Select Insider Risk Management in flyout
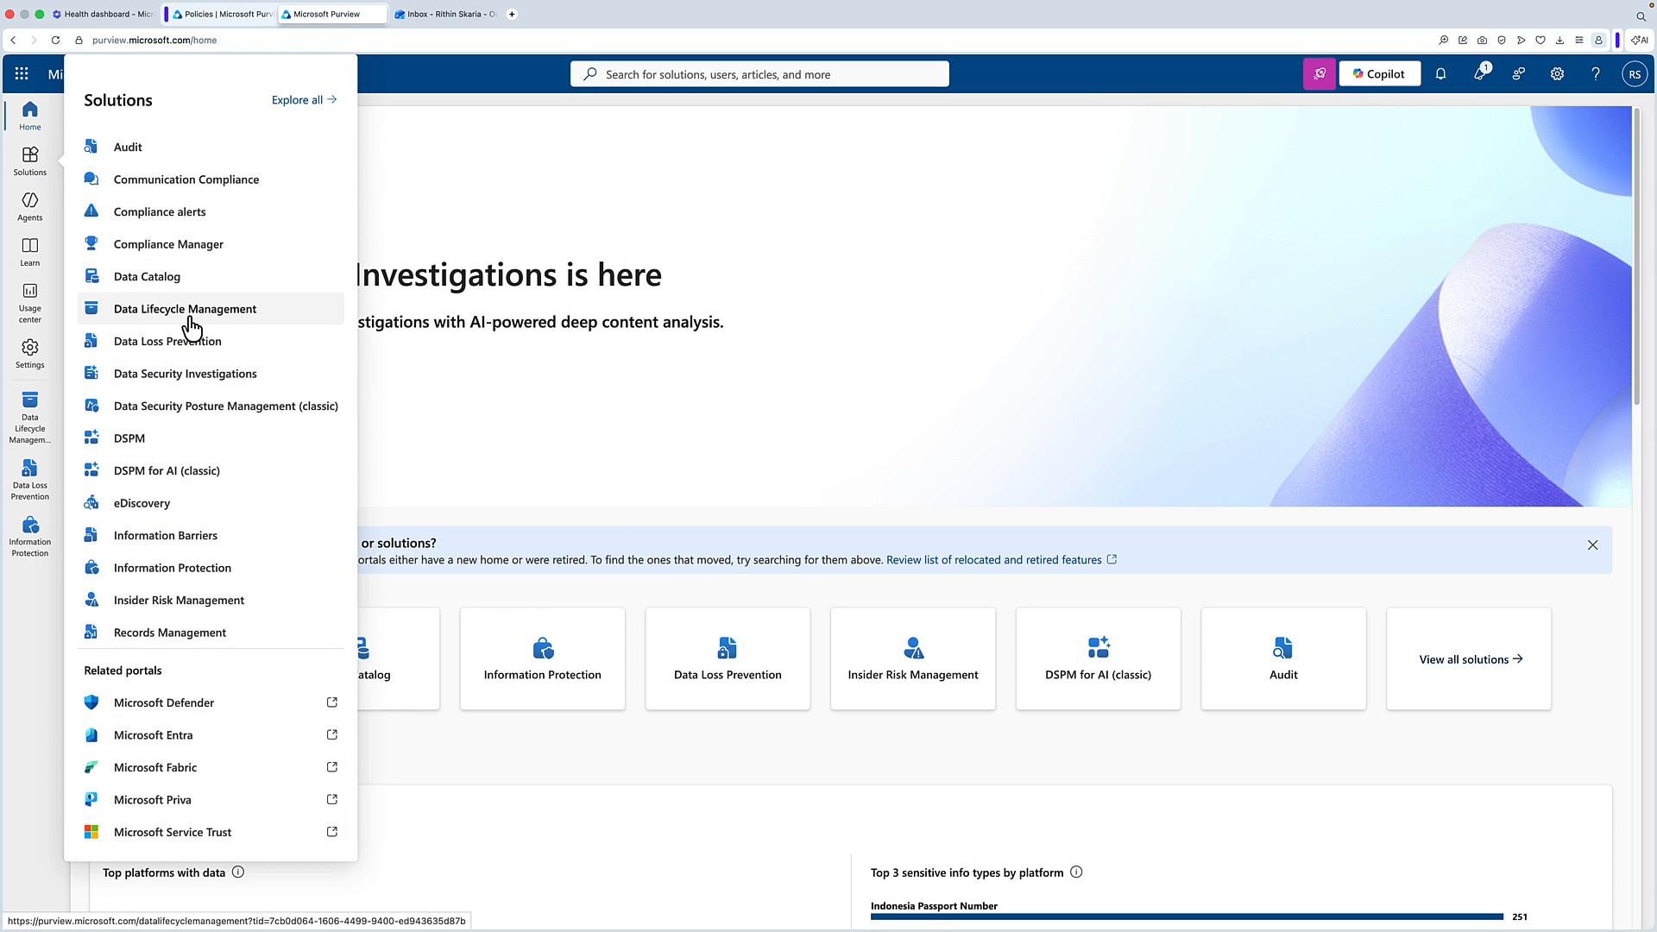The height and width of the screenshot is (932, 1657). tap(211, 601)
